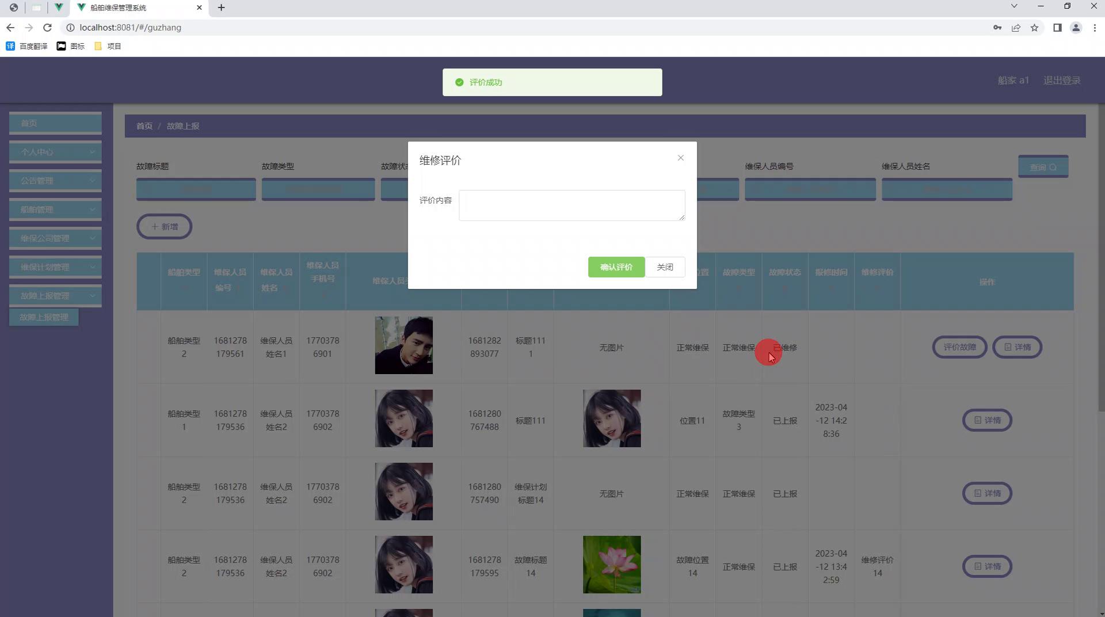Open the 故障上报管理 submenu item
The image size is (1105, 617).
(x=44, y=317)
